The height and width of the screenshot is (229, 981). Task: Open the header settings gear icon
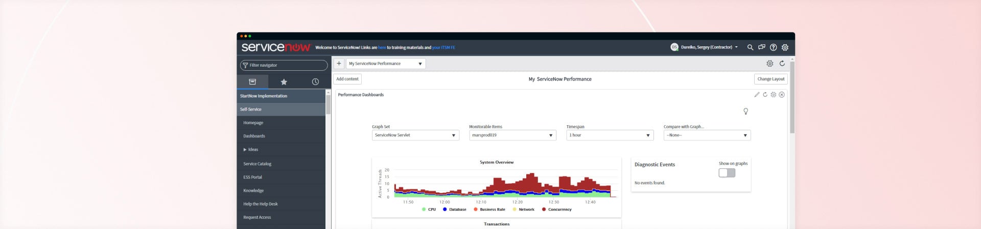[785, 47]
